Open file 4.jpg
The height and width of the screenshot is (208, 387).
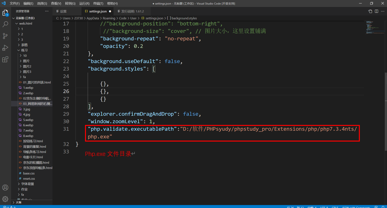pyautogui.click(x=32, y=114)
